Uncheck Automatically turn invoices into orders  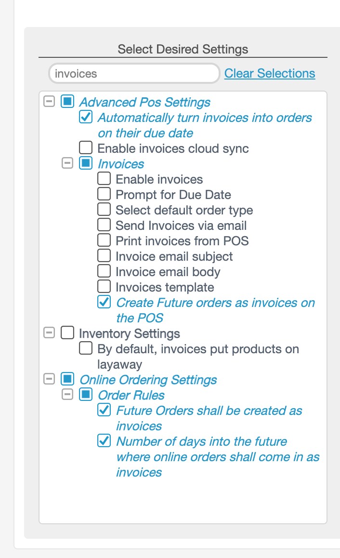pos(85,118)
